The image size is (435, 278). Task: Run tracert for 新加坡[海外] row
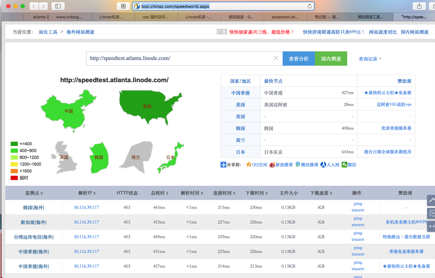358,225
